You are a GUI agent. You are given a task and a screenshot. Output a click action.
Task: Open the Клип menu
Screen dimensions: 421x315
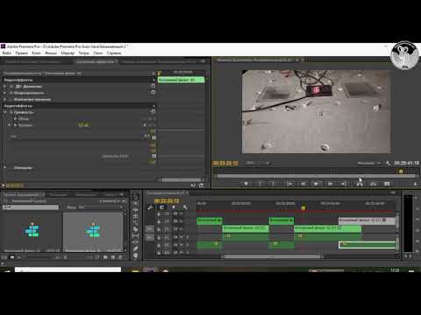tap(36, 53)
